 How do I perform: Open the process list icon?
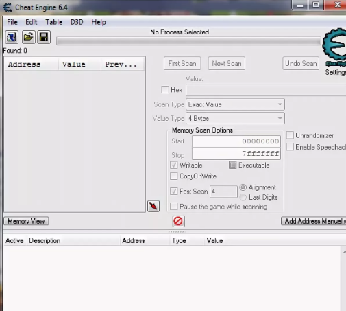pyautogui.click(x=12, y=37)
